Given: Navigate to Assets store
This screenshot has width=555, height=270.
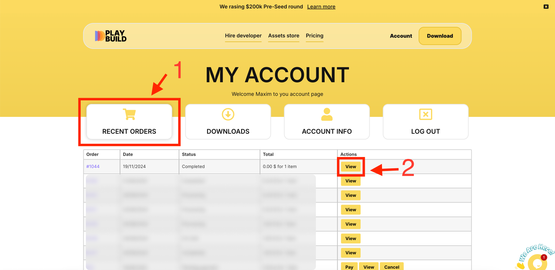Looking at the screenshot, I should pyautogui.click(x=283, y=36).
